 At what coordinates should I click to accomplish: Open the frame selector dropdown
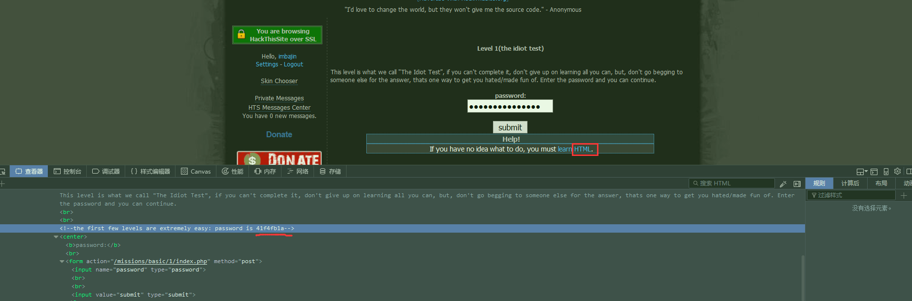click(x=862, y=172)
